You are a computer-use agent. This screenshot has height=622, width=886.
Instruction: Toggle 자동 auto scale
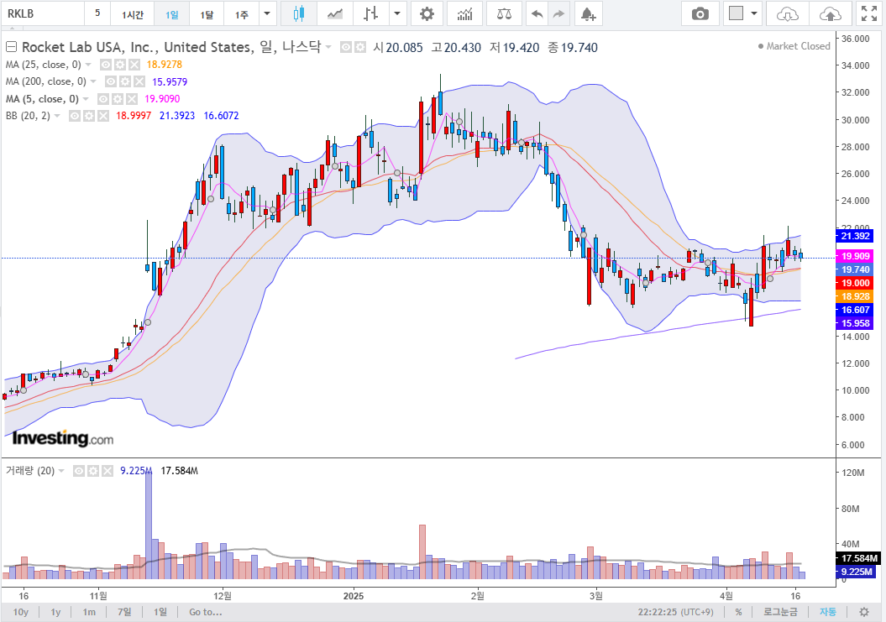tap(828, 612)
